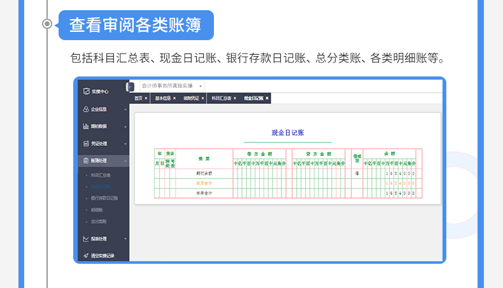This screenshot has height=288, width=503.
Task: Select 明细账 in the sidebar submenu
Action: point(96,210)
